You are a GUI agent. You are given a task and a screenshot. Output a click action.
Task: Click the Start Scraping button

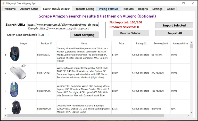click(x=84, y=35)
